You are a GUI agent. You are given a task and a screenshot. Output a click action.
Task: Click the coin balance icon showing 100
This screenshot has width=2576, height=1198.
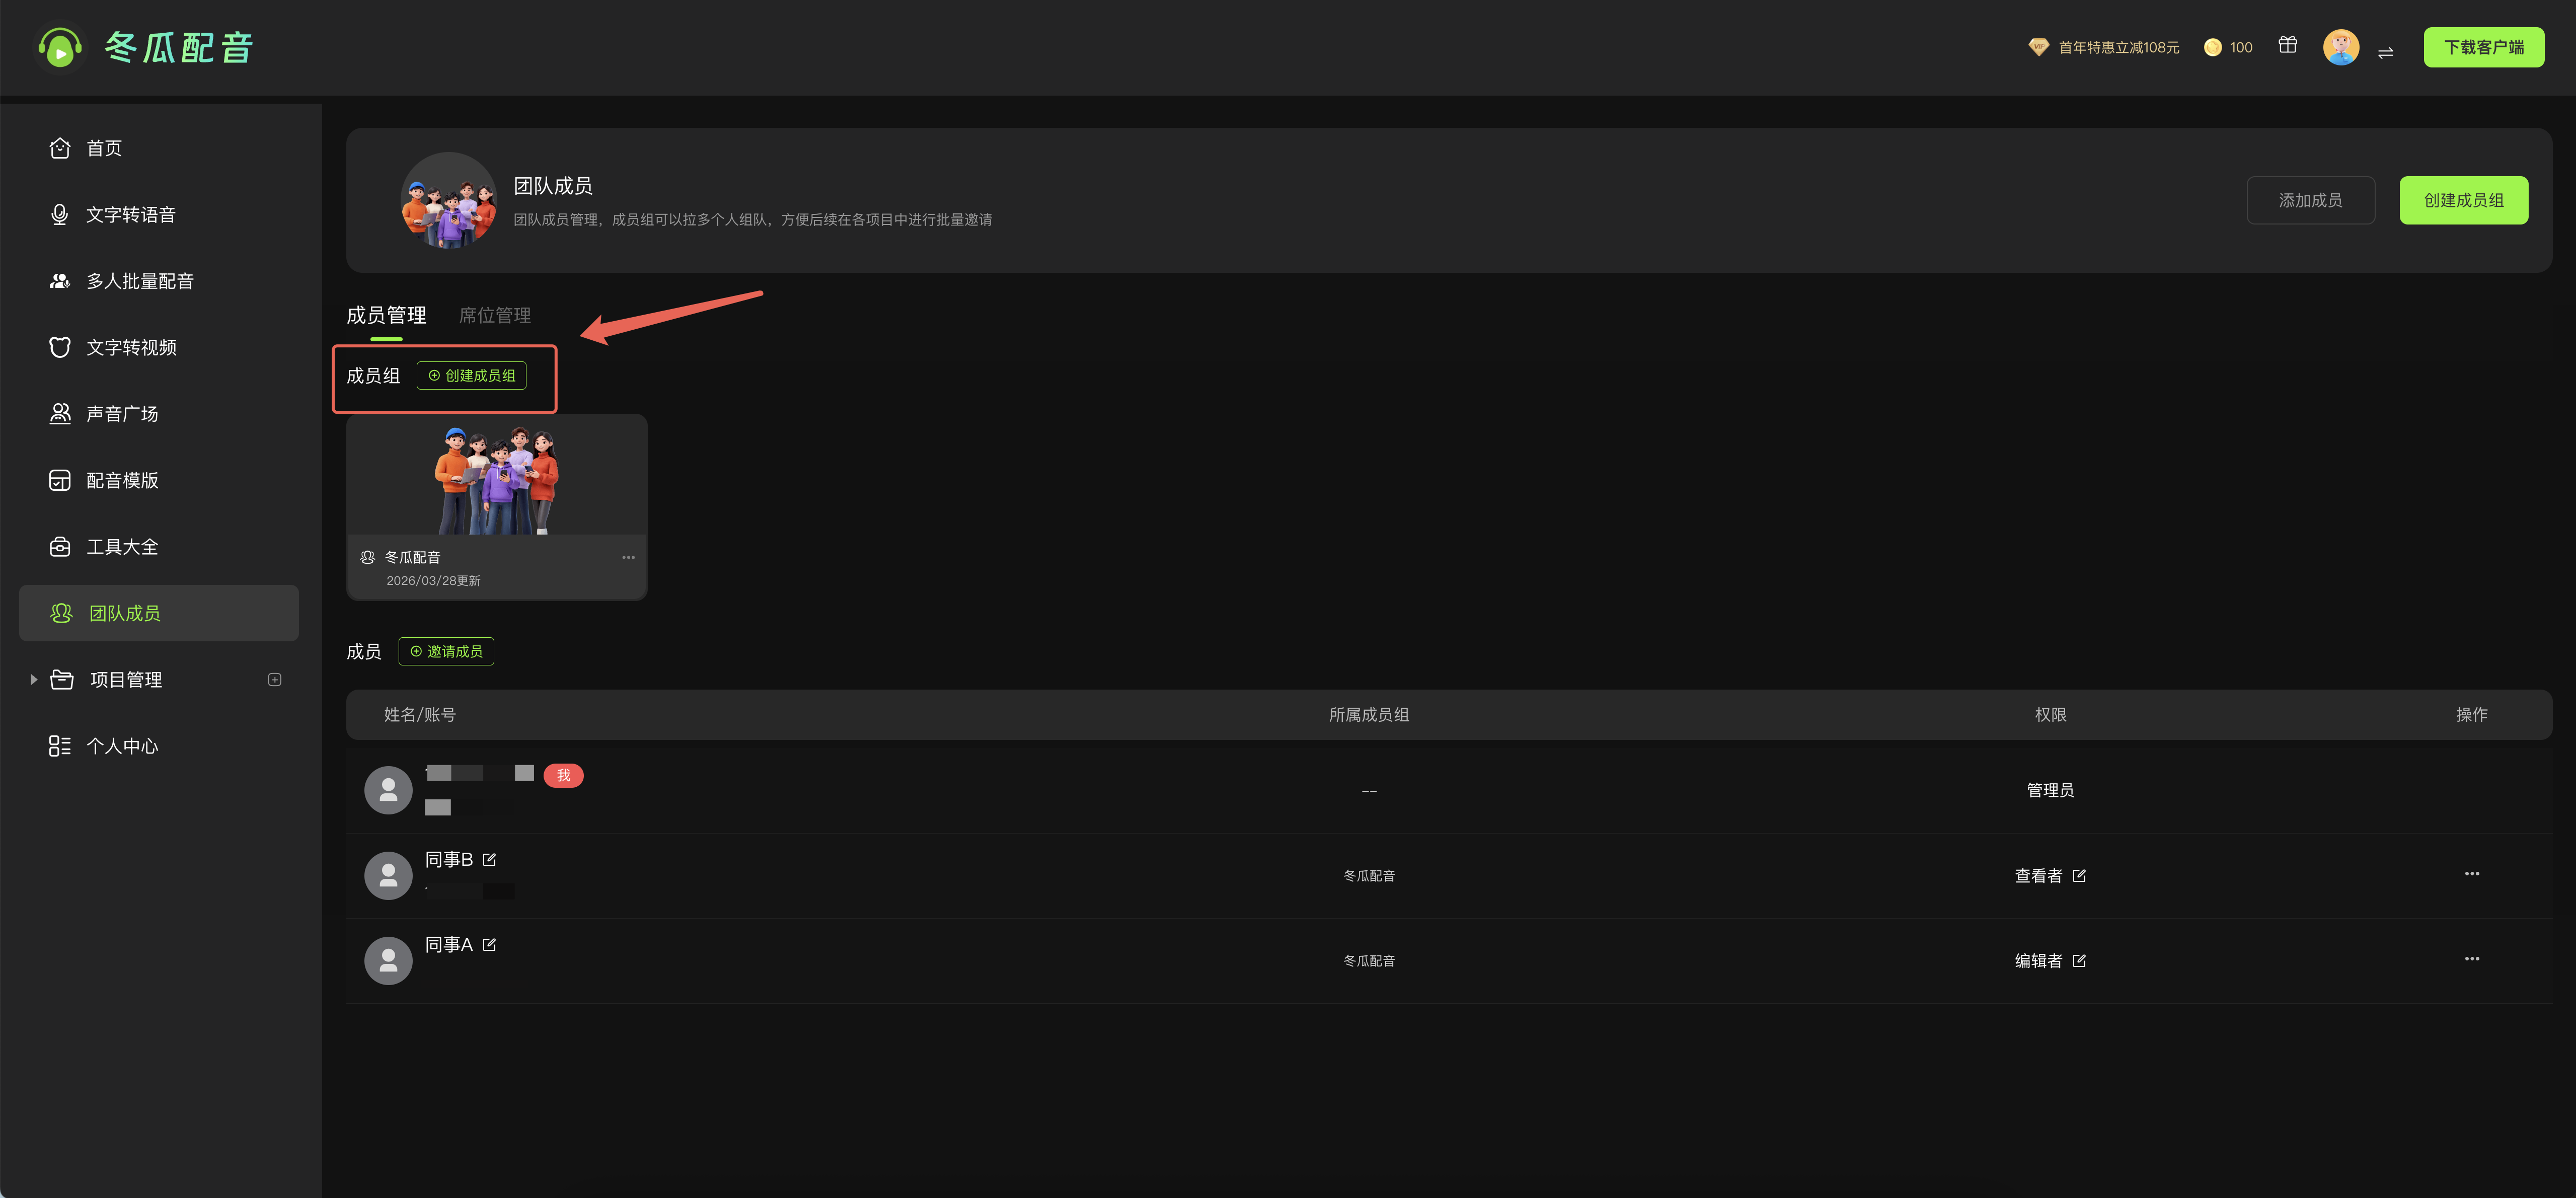pos(2213,47)
